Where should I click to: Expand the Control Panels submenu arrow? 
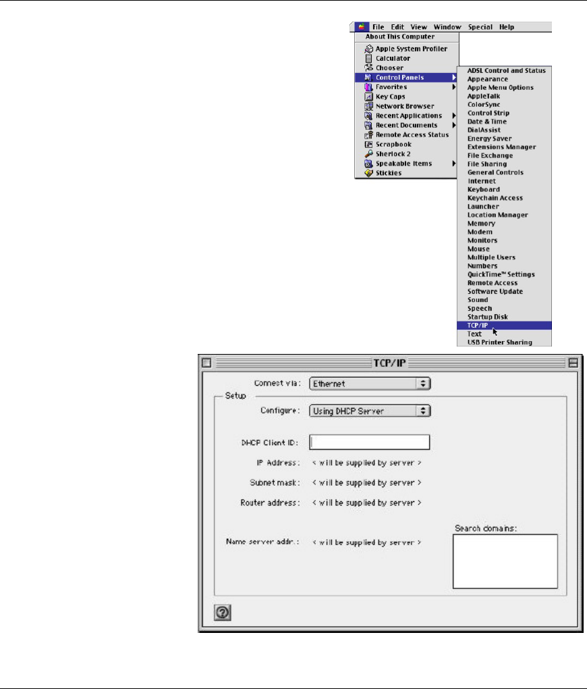(x=454, y=77)
